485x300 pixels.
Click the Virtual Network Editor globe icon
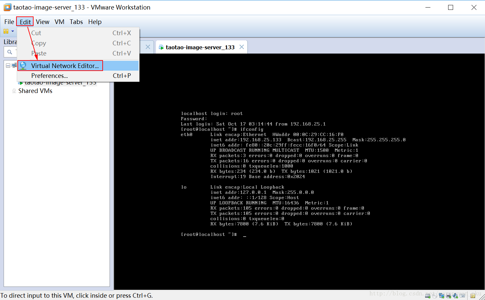23,66
